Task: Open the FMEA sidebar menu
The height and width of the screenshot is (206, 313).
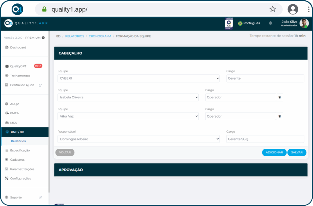Action: 14,113
